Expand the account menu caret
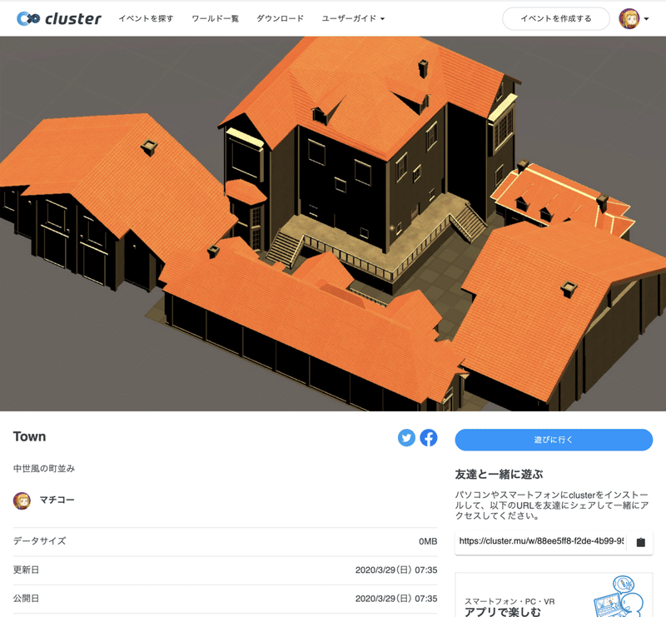This screenshot has height=617, width=666. [647, 18]
